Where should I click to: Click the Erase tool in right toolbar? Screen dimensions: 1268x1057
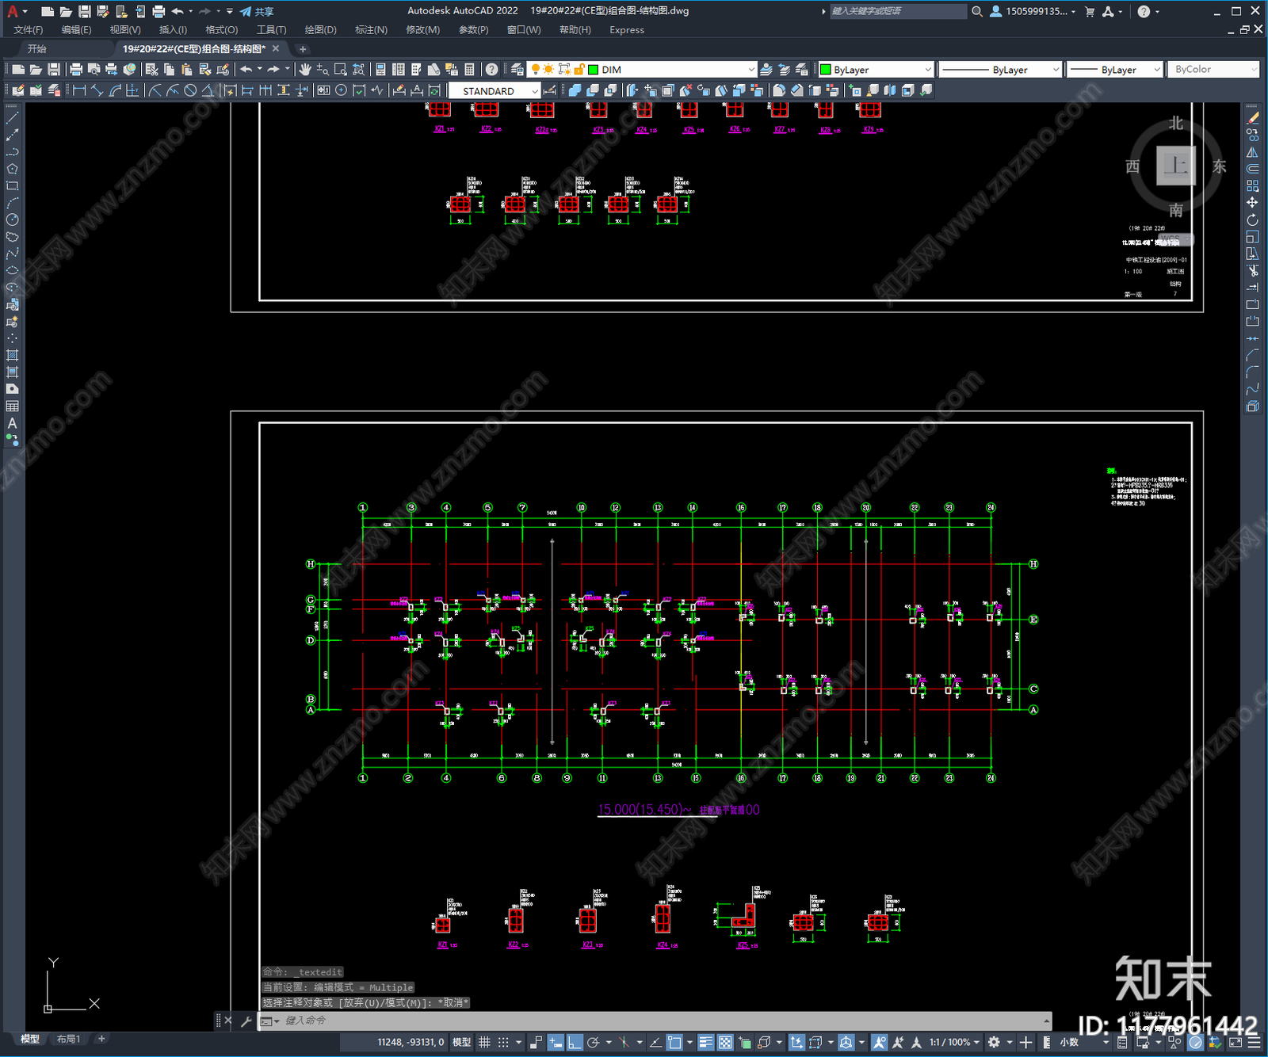(x=1252, y=118)
